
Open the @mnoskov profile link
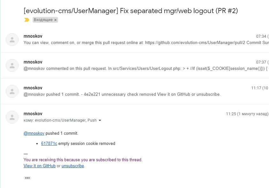coord(34,133)
